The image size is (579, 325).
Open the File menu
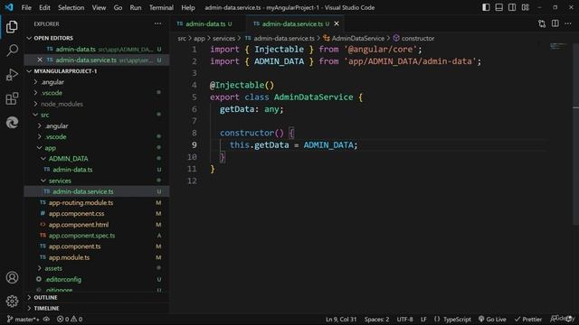(x=26, y=7)
